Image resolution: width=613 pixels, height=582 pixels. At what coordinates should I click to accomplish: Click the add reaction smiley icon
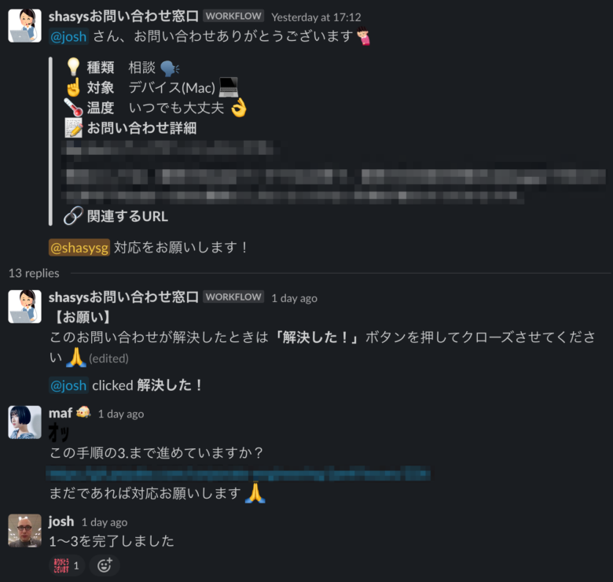[105, 565]
